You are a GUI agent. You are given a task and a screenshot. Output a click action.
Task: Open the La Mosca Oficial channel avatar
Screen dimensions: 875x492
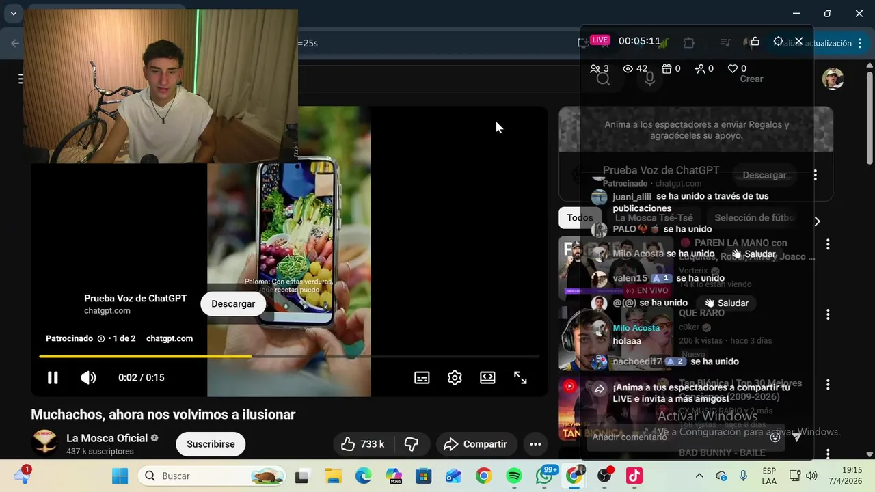tap(45, 443)
